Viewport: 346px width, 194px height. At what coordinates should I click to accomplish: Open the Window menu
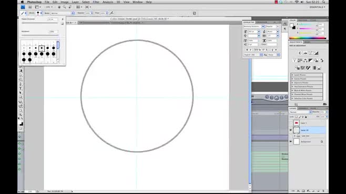(137, 2)
